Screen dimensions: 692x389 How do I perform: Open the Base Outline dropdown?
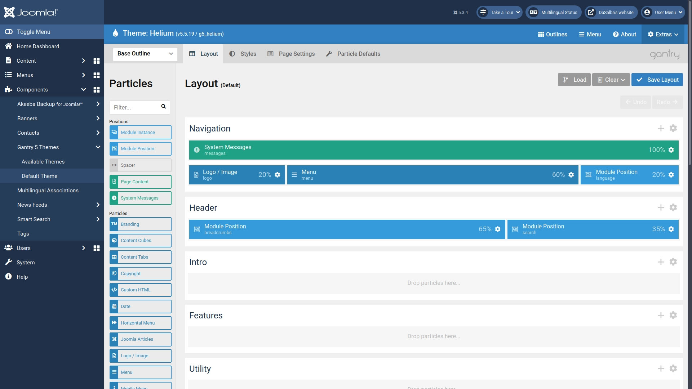[x=145, y=54]
